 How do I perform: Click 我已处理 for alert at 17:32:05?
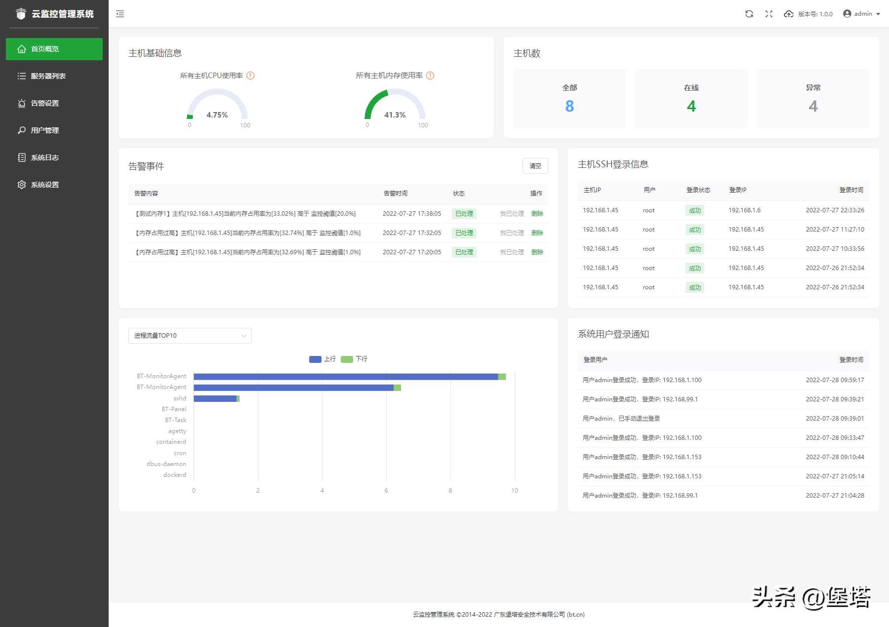[x=512, y=233]
